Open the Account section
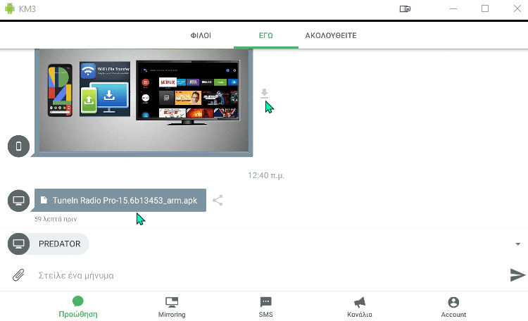528x321 pixels. 453,307
